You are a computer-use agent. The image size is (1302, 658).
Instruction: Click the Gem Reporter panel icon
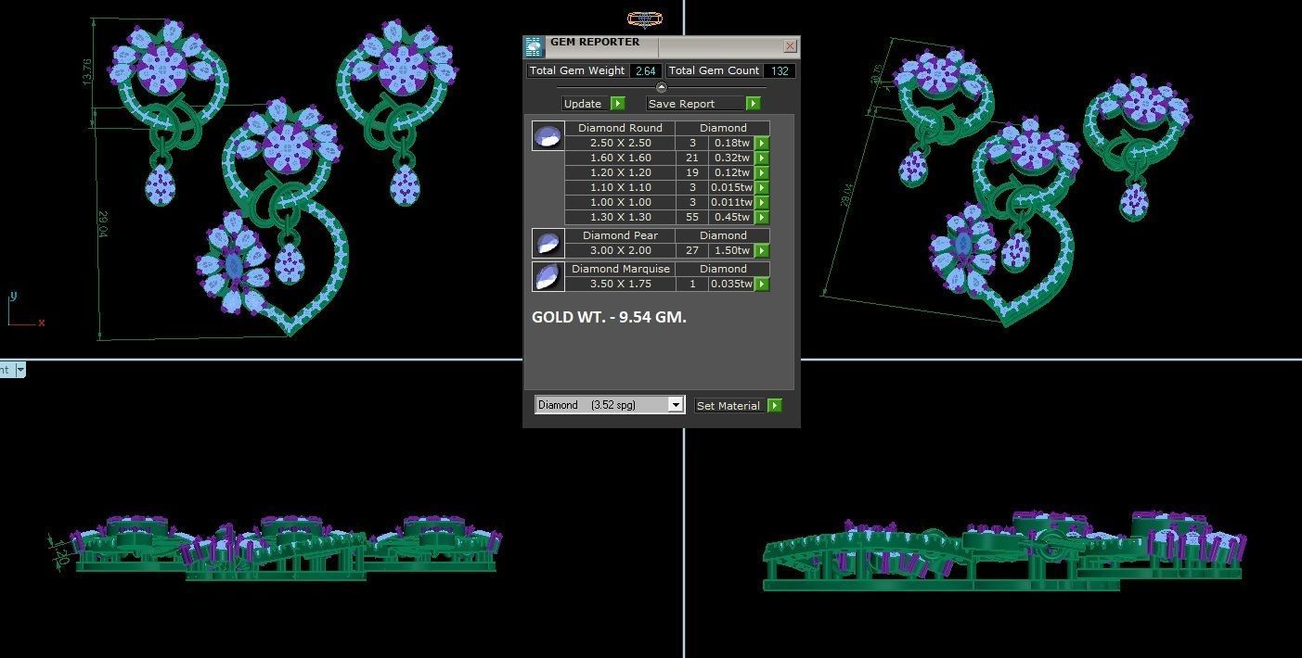534,47
